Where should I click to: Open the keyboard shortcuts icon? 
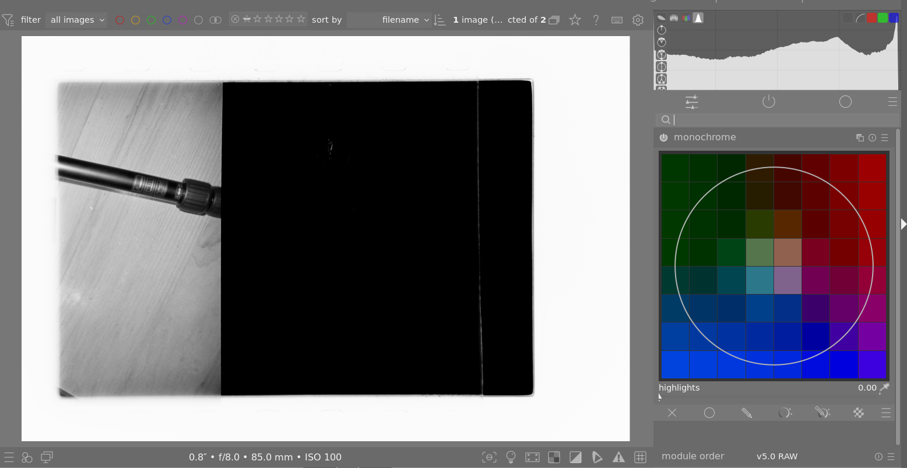coord(617,20)
